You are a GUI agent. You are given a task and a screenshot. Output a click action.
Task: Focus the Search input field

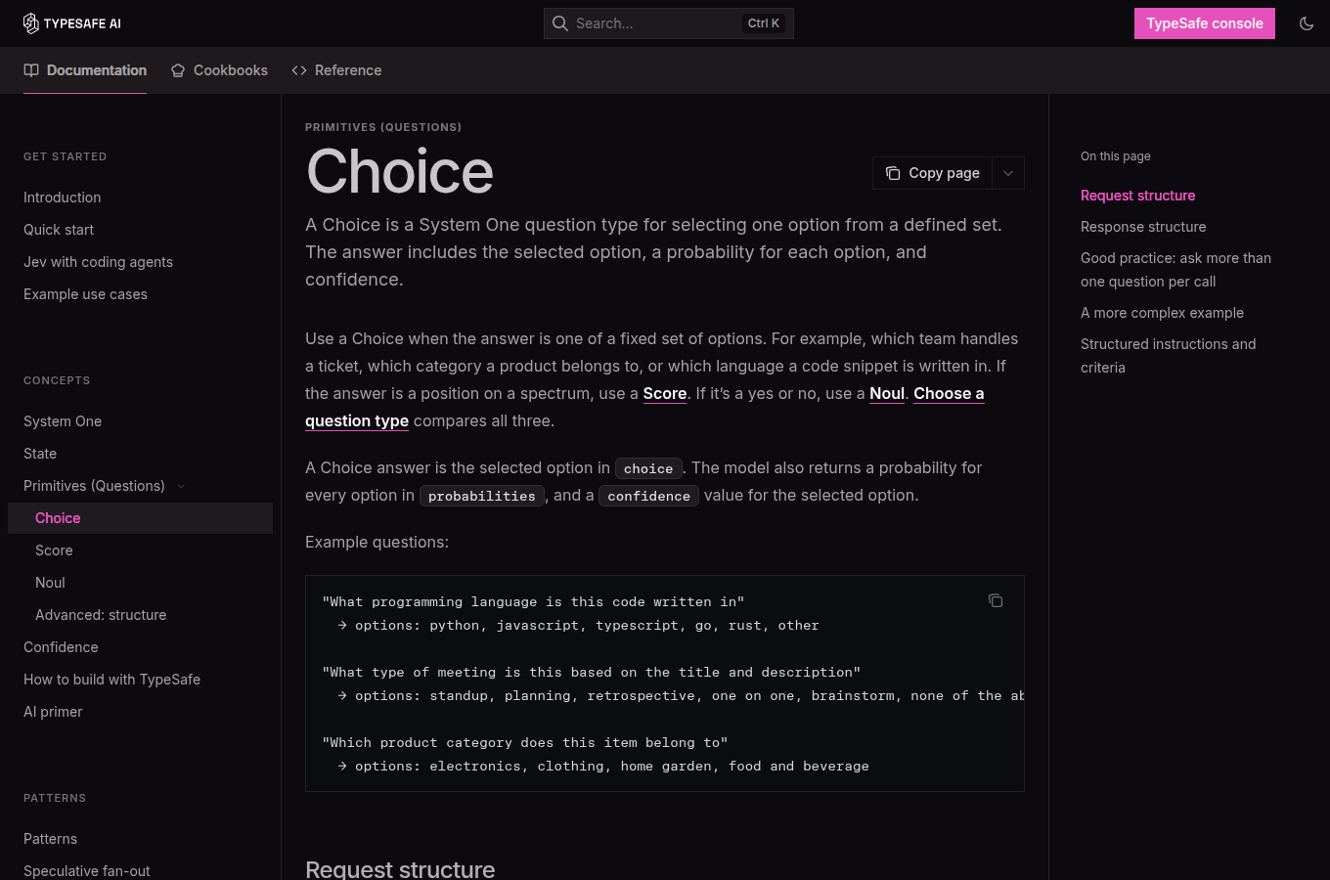point(669,23)
